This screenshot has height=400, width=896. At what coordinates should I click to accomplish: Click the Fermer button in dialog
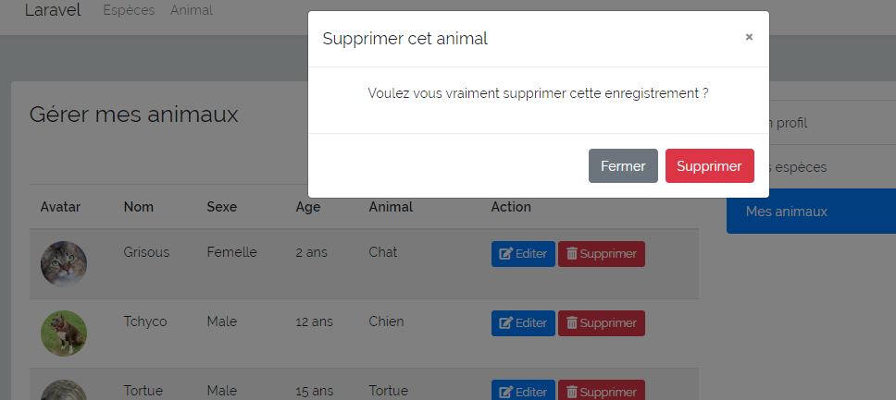click(623, 166)
